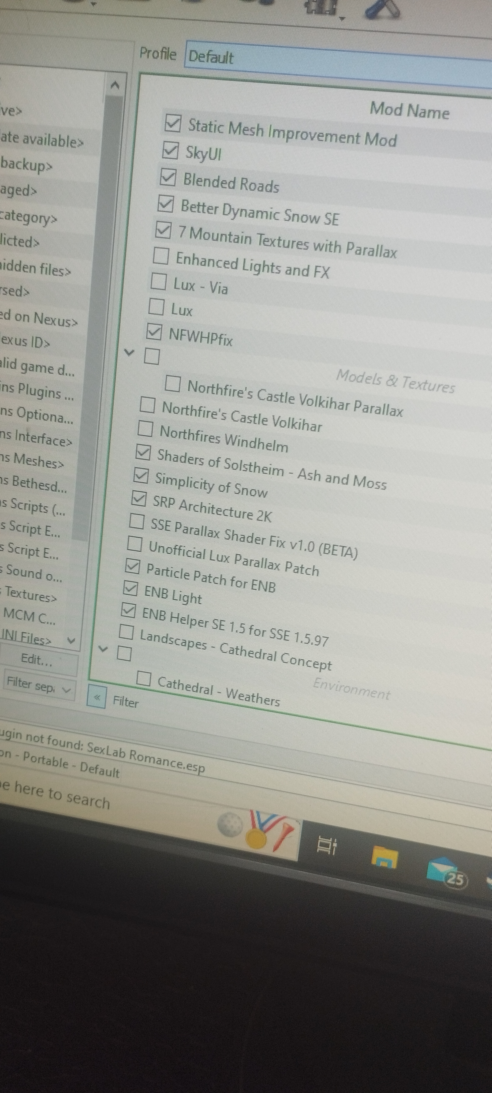The image size is (492, 1093).
Task: Enable SSE Parallax Shader Fix v1.0 (BETA) checkbox
Action: coord(137,521)
